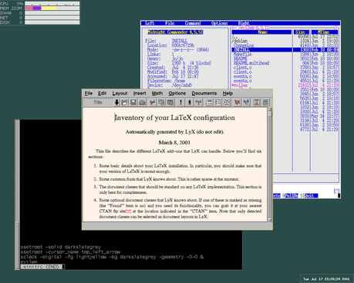The height and width of the screenshot is (283, 354).
Task: Click the CPU usage graph in system monitor
Action: tap(52, 4)
